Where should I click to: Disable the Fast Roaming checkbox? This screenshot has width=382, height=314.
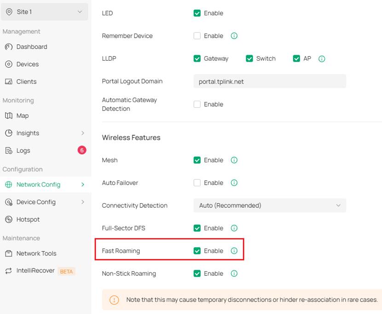197,251
